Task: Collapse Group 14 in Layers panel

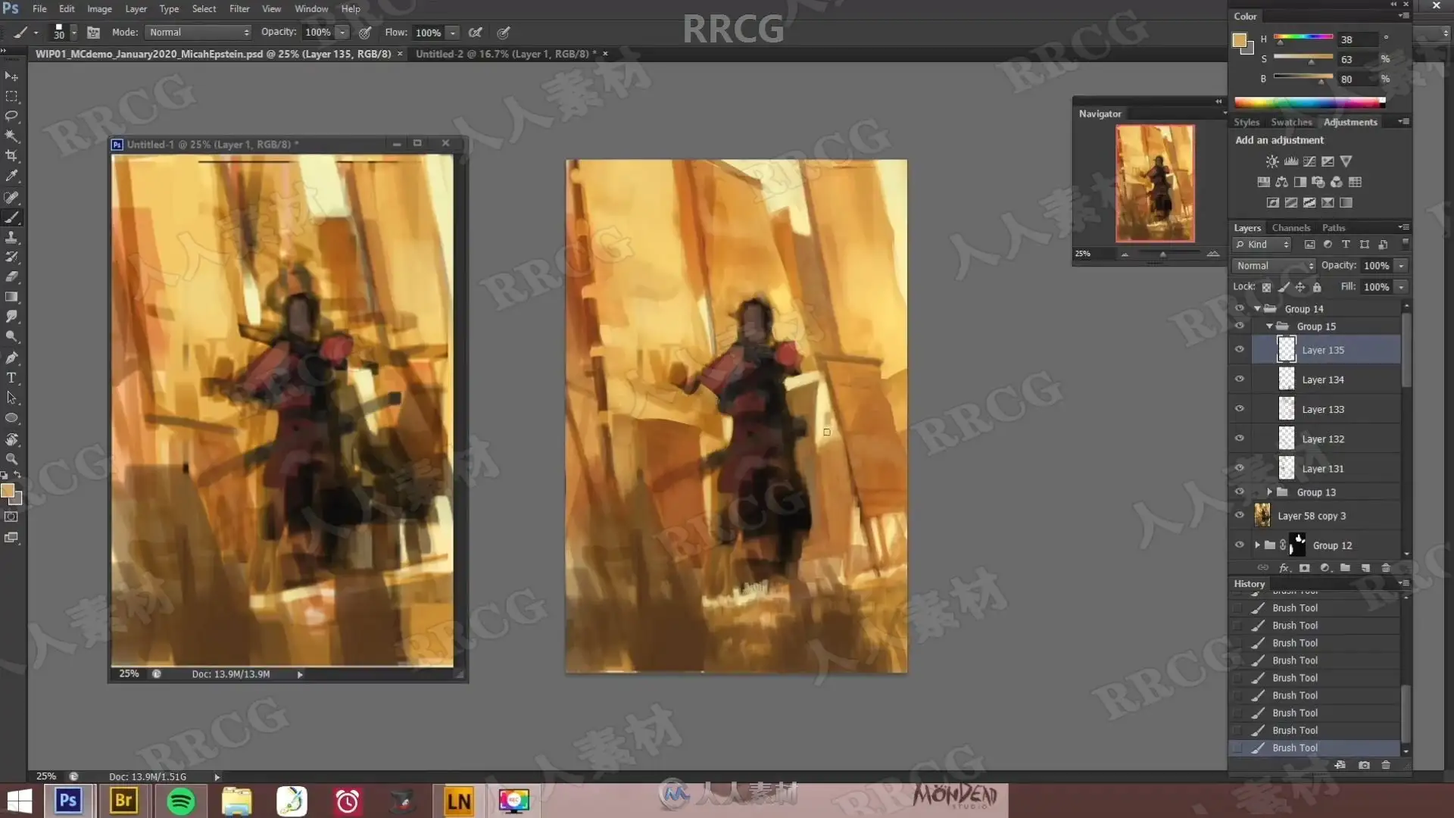Action: click(1257, 309)
